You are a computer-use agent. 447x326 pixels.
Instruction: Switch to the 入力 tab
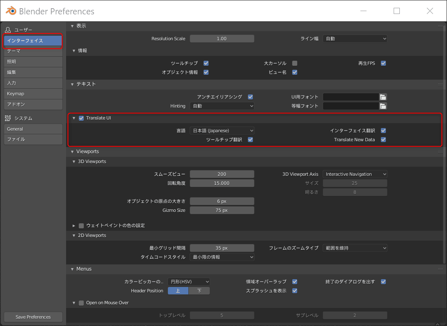[x=33, y=83]
